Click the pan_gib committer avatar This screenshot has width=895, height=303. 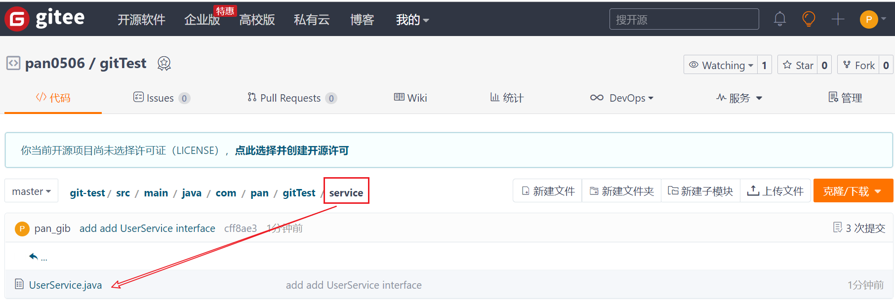22,228
